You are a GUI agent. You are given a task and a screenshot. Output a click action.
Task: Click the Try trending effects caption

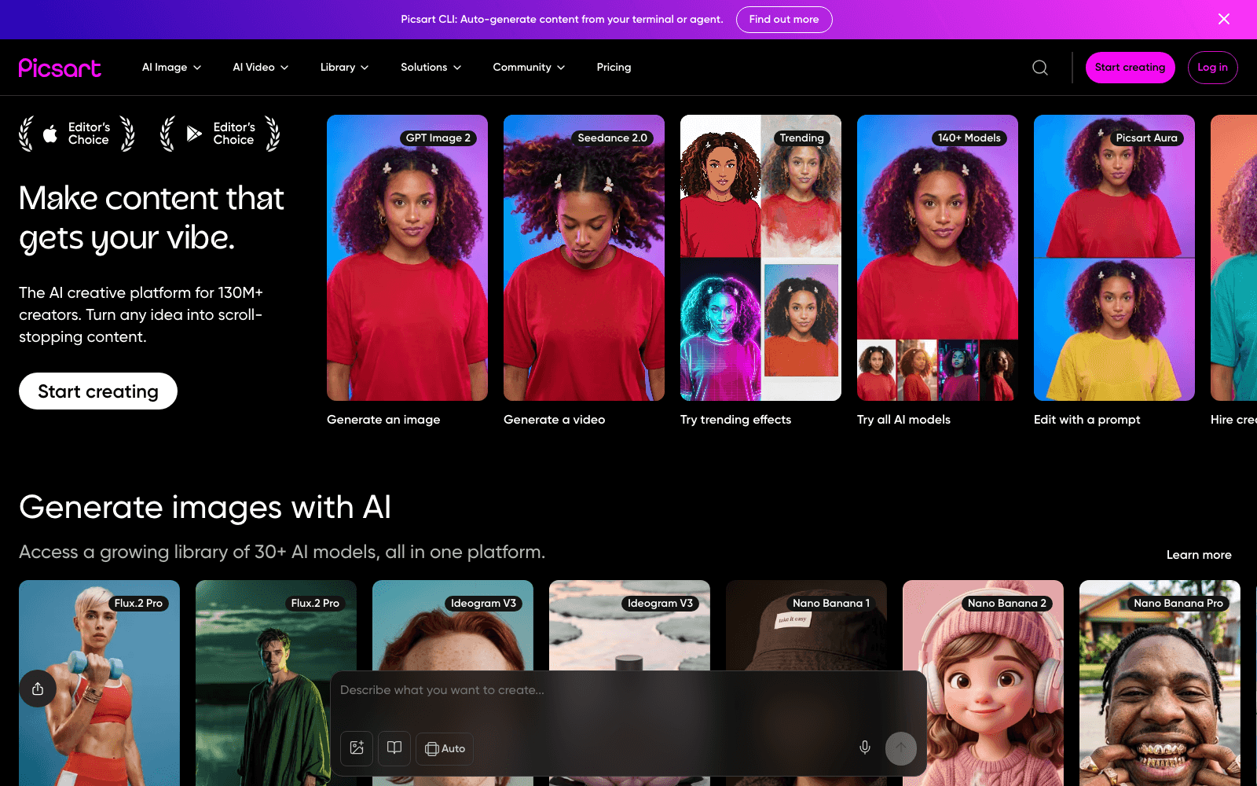pyautogui.click(x=736, y=420)
